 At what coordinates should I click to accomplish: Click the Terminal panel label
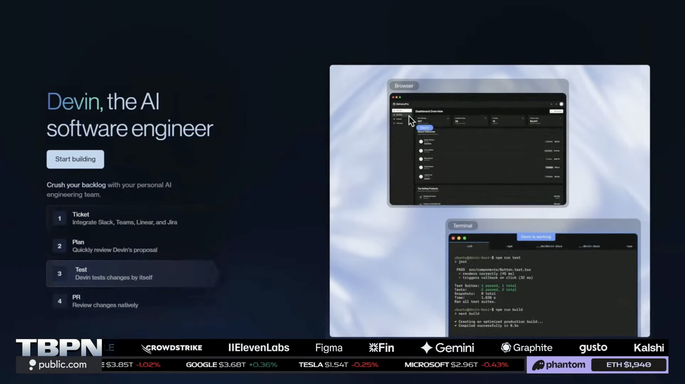pos(462,226)
